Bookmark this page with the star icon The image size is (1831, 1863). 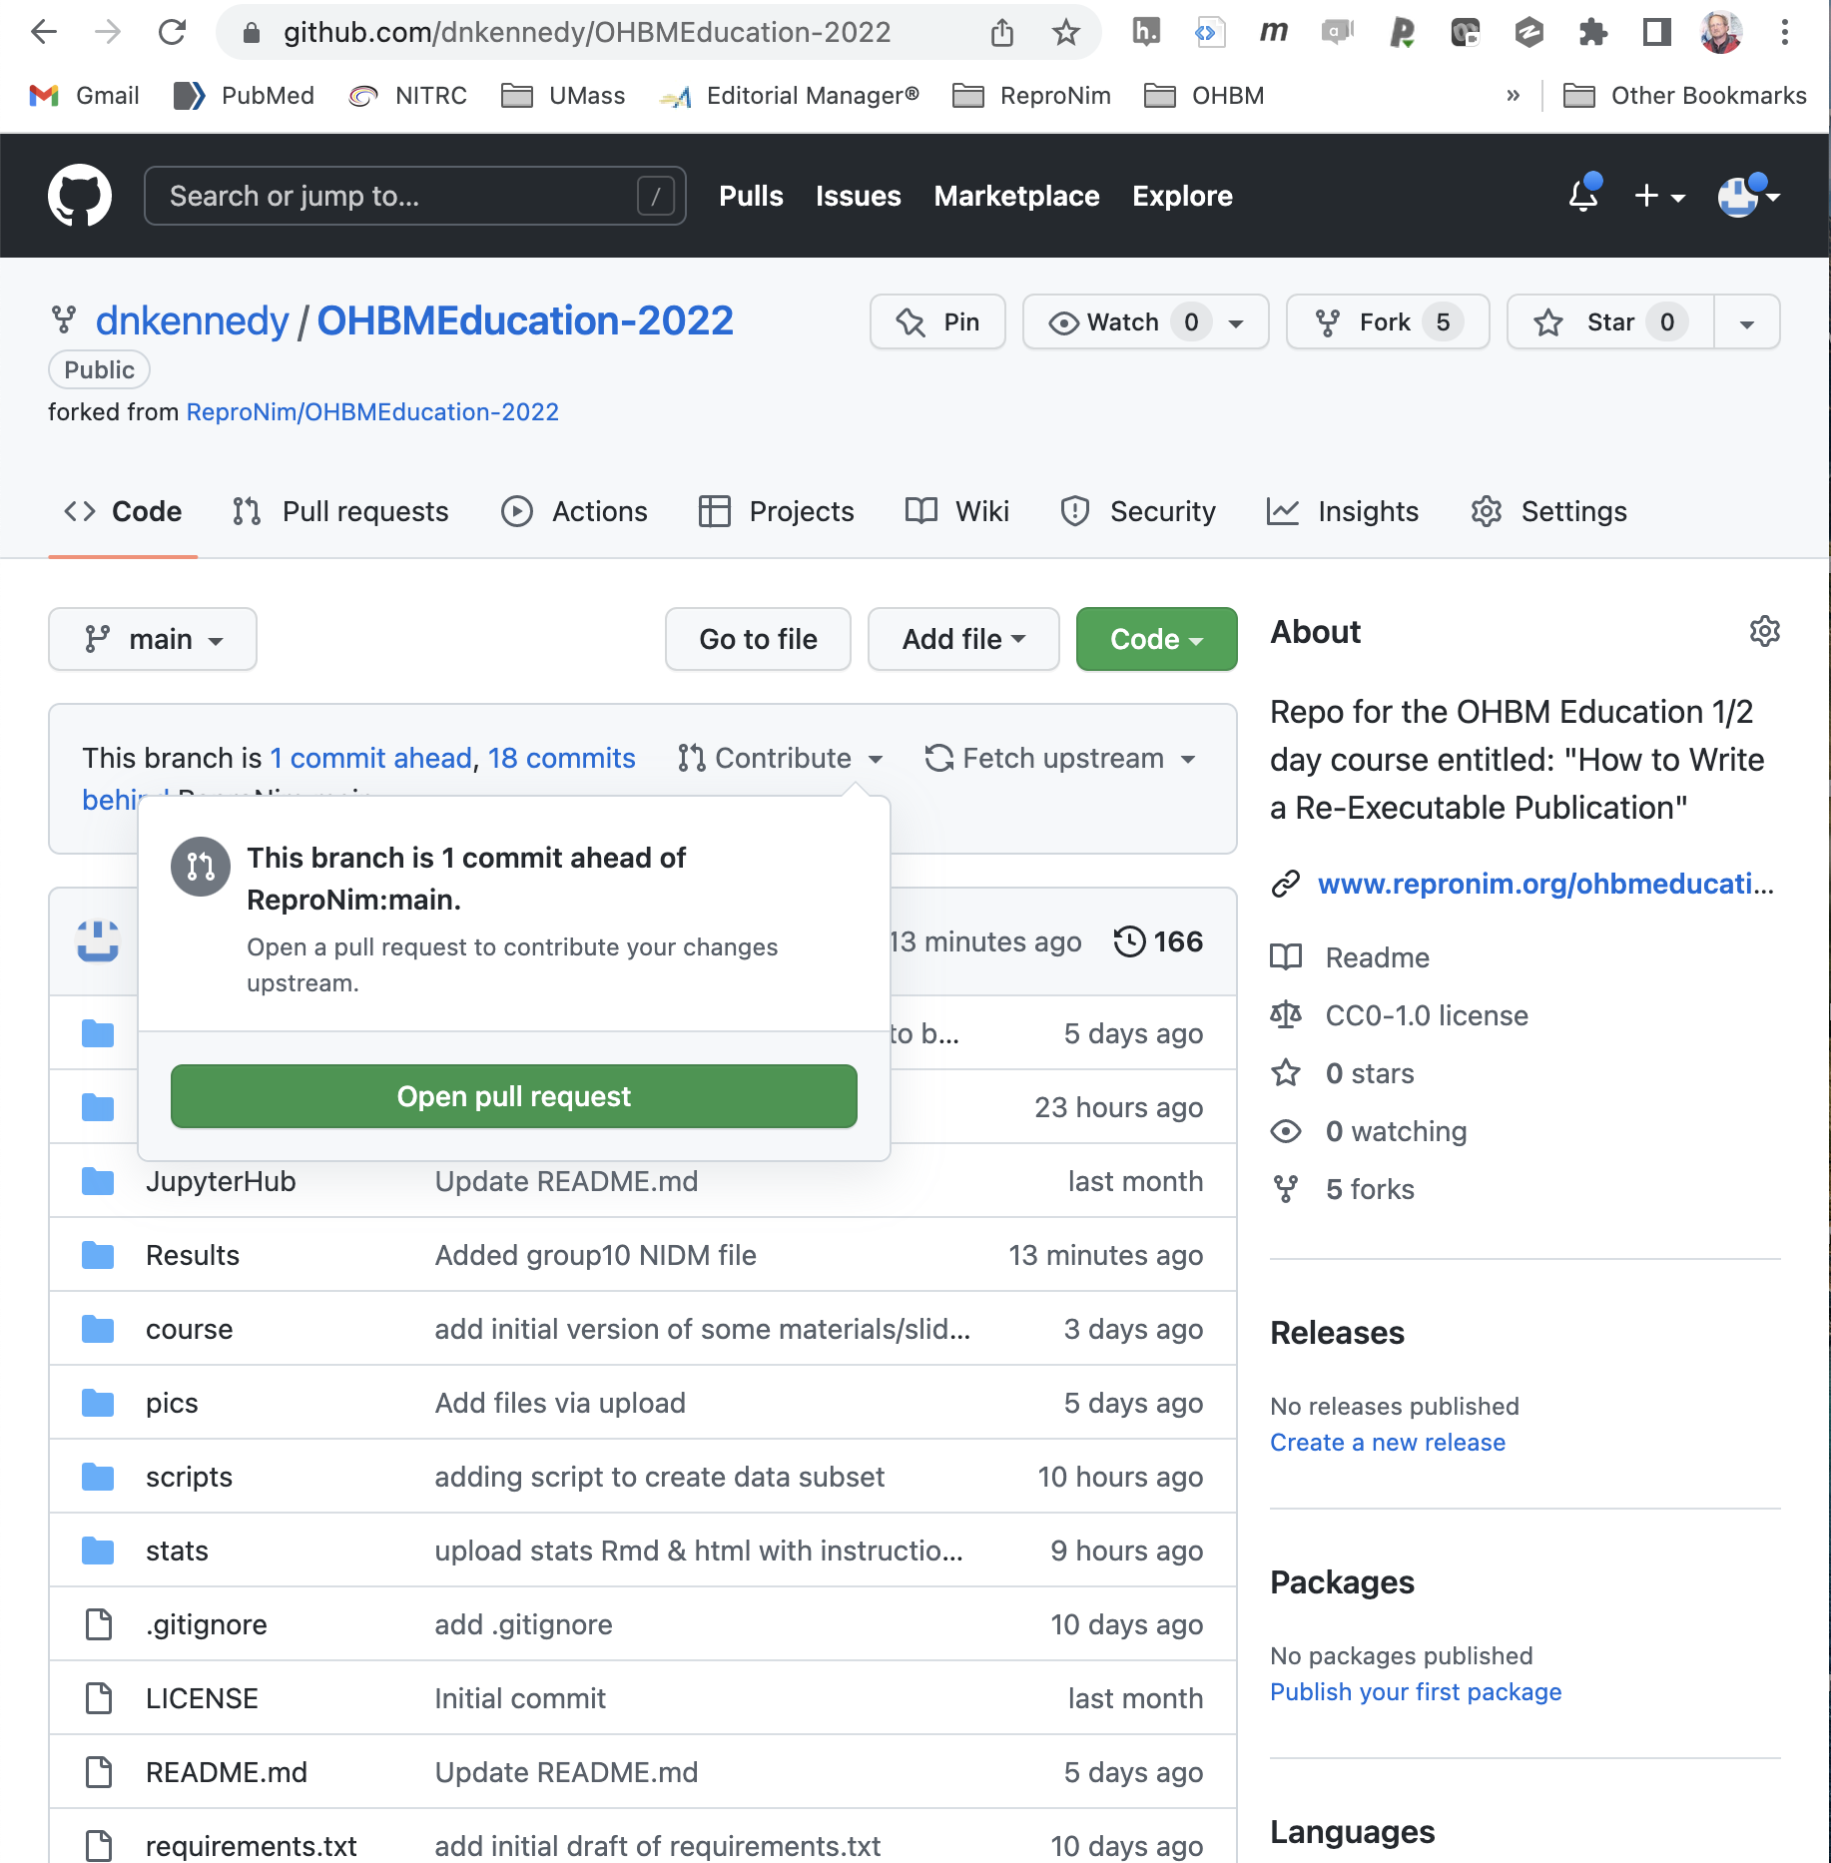click(x=1066, y=33)
